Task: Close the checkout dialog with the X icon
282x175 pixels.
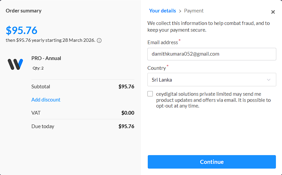Action: click(x=273, y=12)
